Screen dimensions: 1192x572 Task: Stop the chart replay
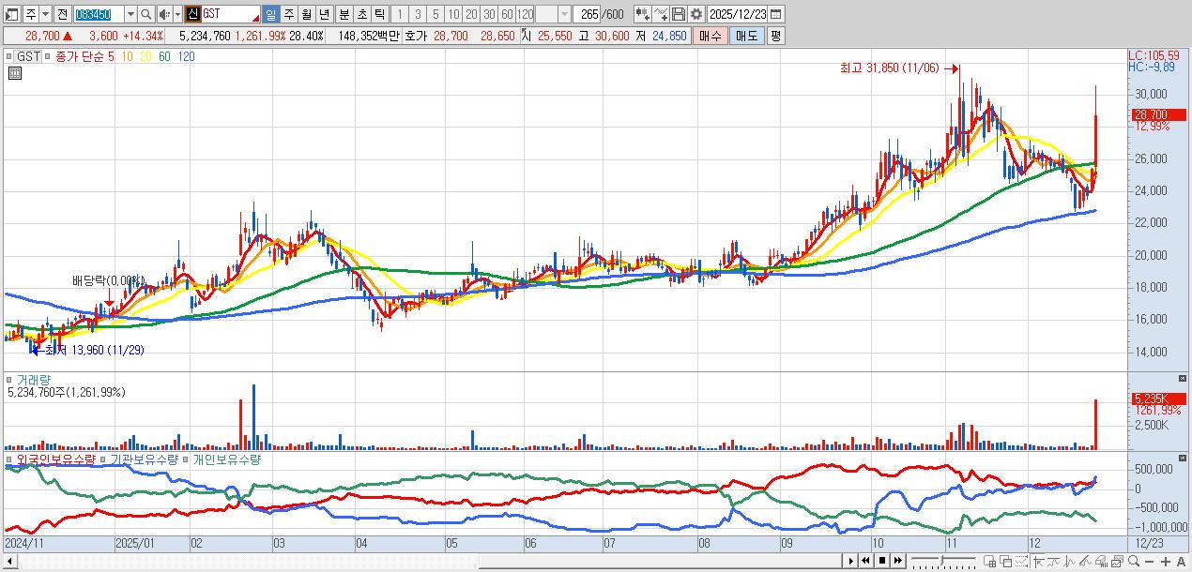(882, 561)
